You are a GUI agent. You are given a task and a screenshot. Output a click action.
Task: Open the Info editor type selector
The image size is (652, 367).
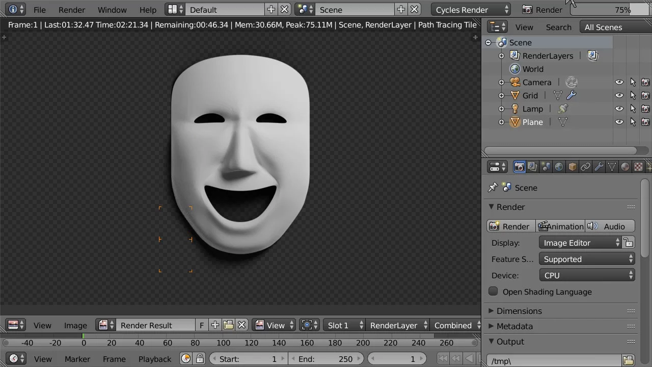[16, 10]
